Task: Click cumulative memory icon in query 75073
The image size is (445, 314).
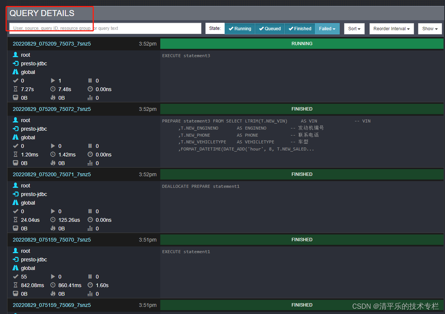Action: pyautogui.click(x=90, y=98)
